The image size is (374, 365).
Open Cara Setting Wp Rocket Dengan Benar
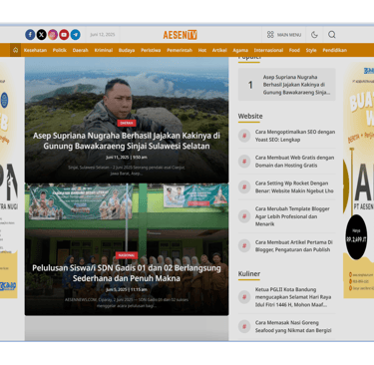294,186
